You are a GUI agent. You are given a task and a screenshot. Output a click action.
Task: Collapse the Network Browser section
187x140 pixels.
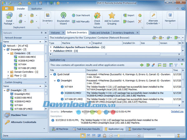coord(46,38)
